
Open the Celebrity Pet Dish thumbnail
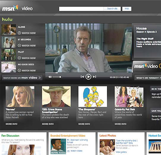pyautogui.click(x=129, y=97)
